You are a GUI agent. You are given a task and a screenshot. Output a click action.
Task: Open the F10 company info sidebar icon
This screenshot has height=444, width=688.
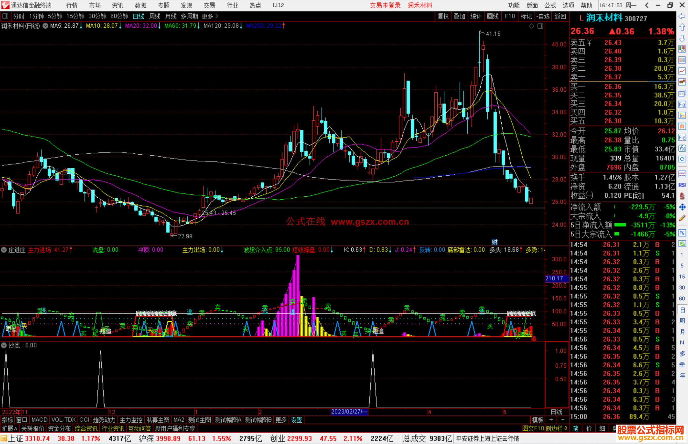click(682, 104)
